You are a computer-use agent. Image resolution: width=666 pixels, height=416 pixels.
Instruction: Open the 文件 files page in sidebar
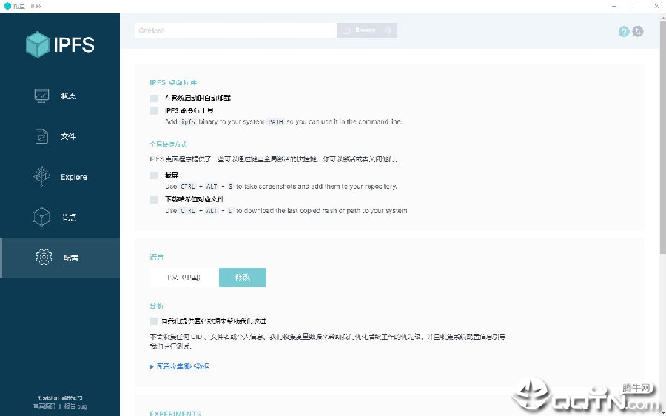click(60, 136)
